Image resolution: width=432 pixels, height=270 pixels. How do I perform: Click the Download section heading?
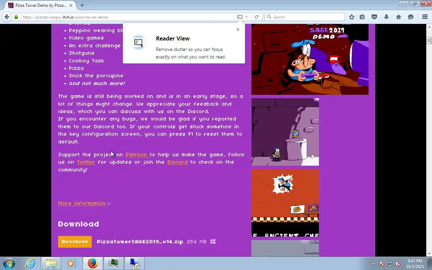[x=79, y=224]
